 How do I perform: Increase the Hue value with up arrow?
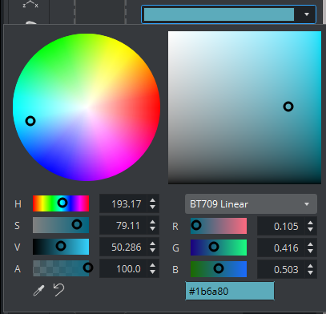(152, 201)
